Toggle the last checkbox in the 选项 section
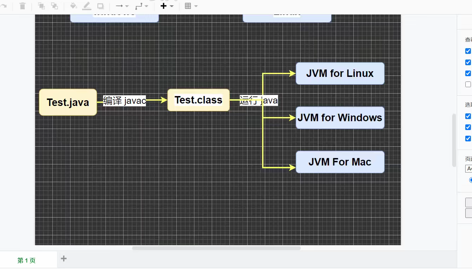The height and width of the screenshot is (270, 472). (x=468, y=138)
